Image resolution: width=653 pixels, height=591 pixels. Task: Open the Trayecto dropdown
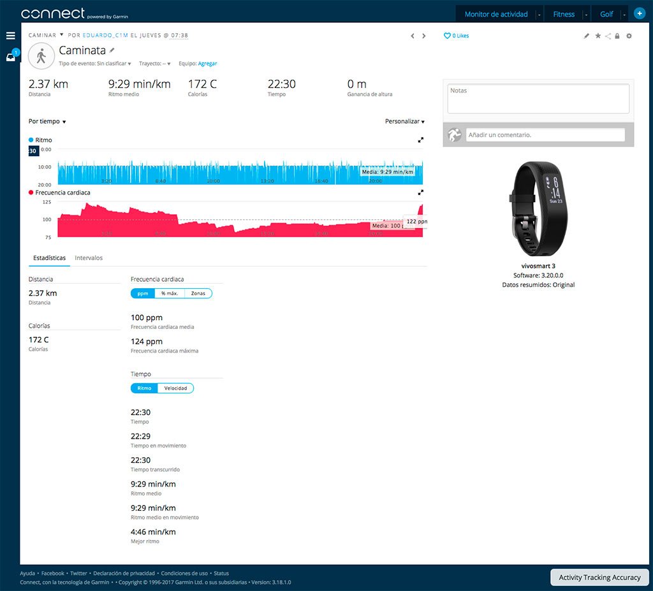[x=155, y=64]
